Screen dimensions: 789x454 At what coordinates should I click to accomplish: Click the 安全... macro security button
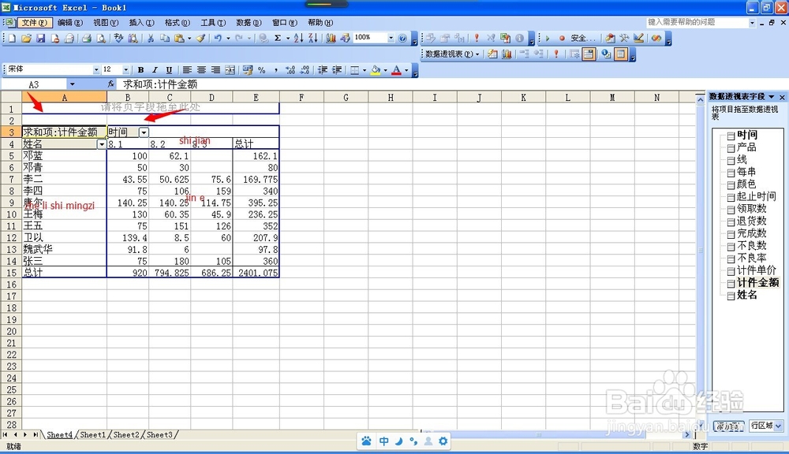pyautogui.click(x=583, y=38)
